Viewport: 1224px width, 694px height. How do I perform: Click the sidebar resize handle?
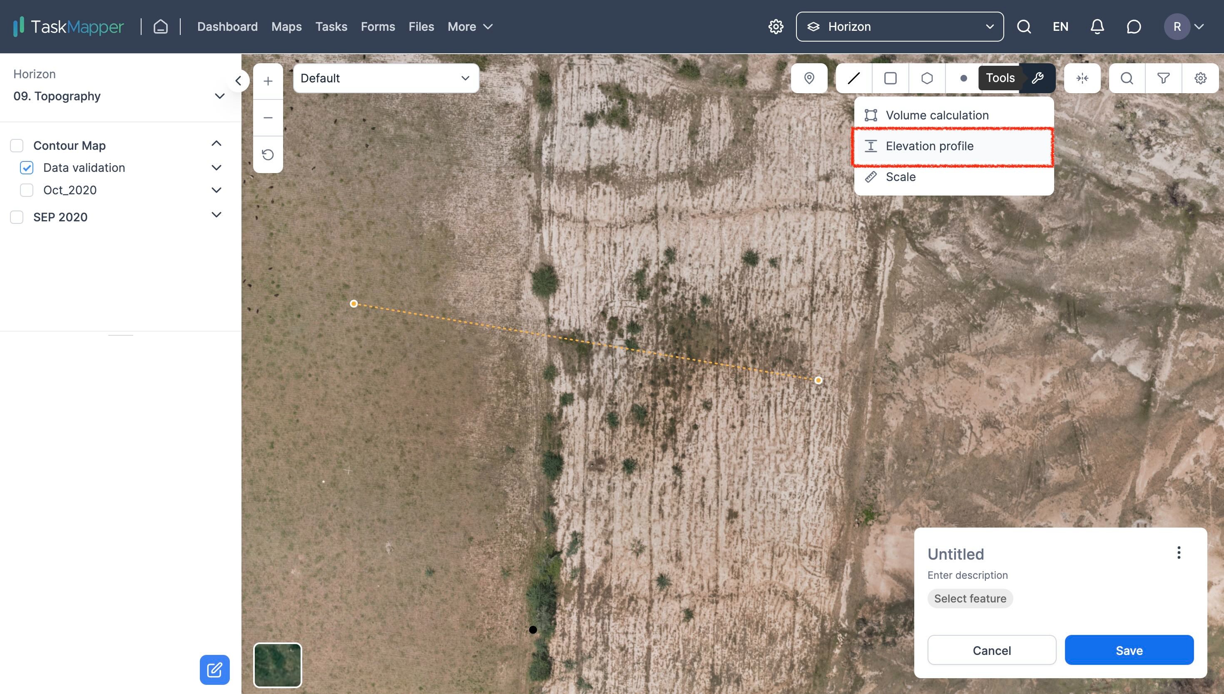coord(121,335)
